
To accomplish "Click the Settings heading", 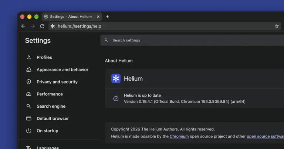I will 38,41.
